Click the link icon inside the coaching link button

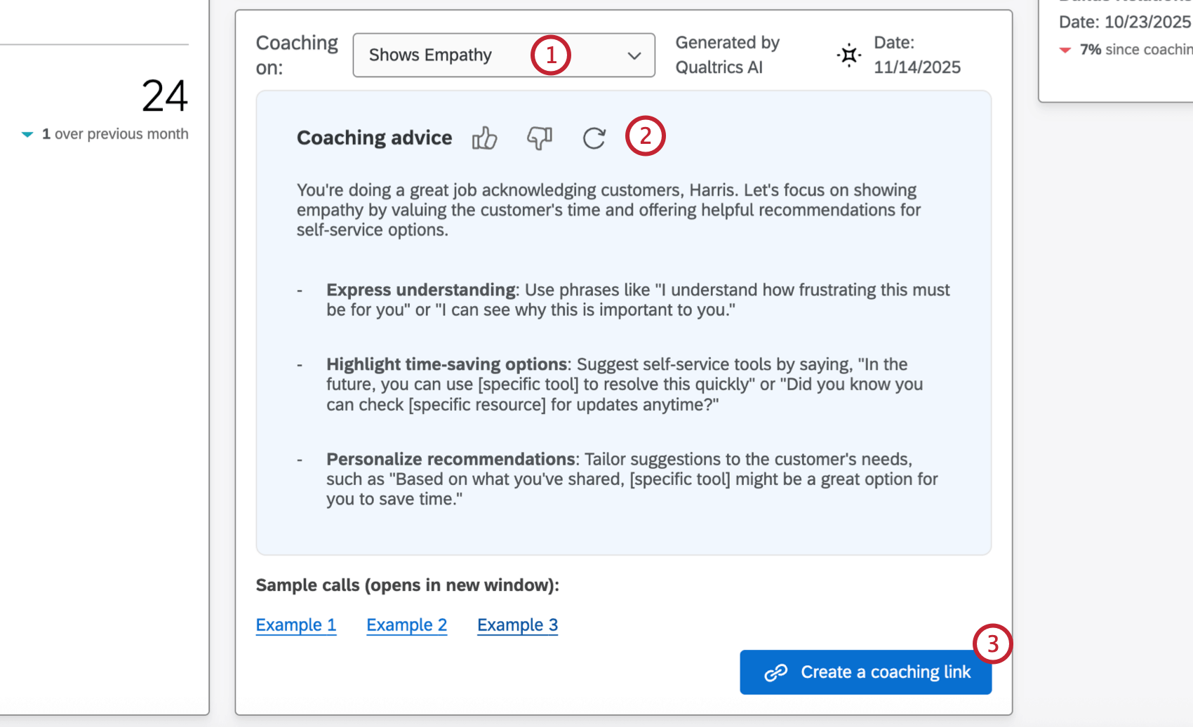pos(774,672)
